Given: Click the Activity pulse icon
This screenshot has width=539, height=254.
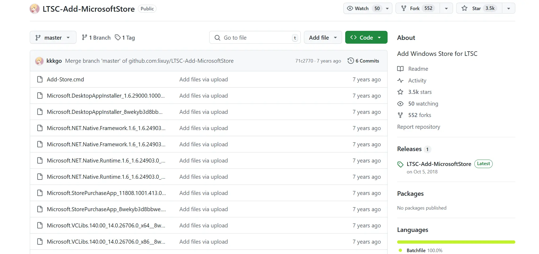Looking at the screenshot, I should tap(400, 80).
